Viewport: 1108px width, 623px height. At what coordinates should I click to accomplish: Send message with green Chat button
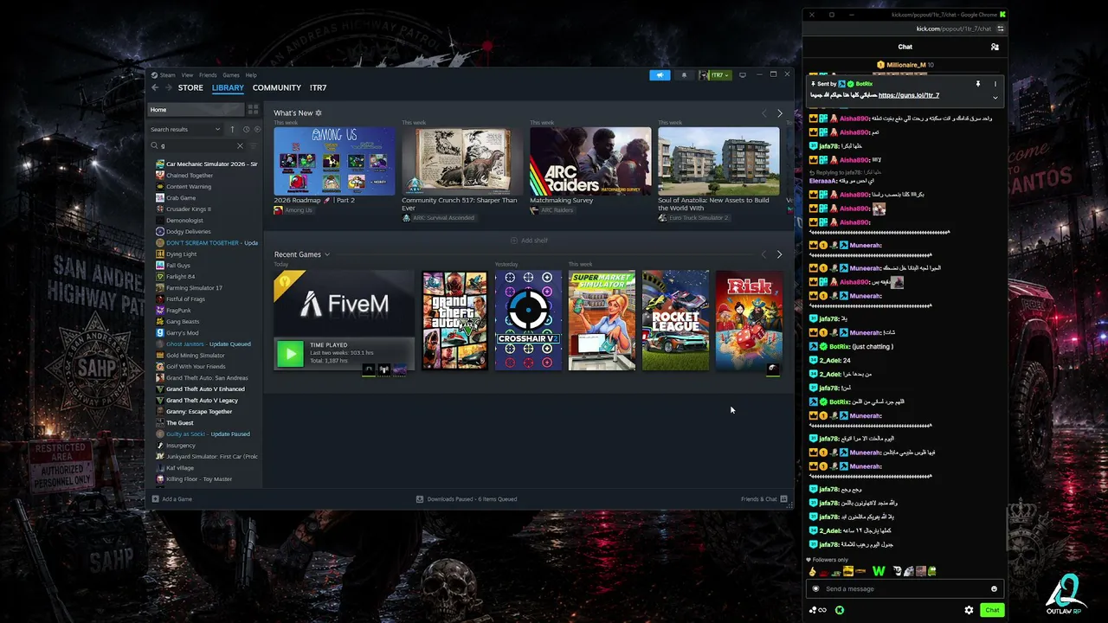992,610
